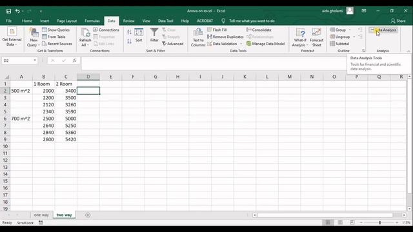
Task: Switch to the Review tab
Action: (128, 21)
